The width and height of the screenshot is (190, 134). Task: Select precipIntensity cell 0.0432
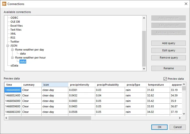(82, 95)
